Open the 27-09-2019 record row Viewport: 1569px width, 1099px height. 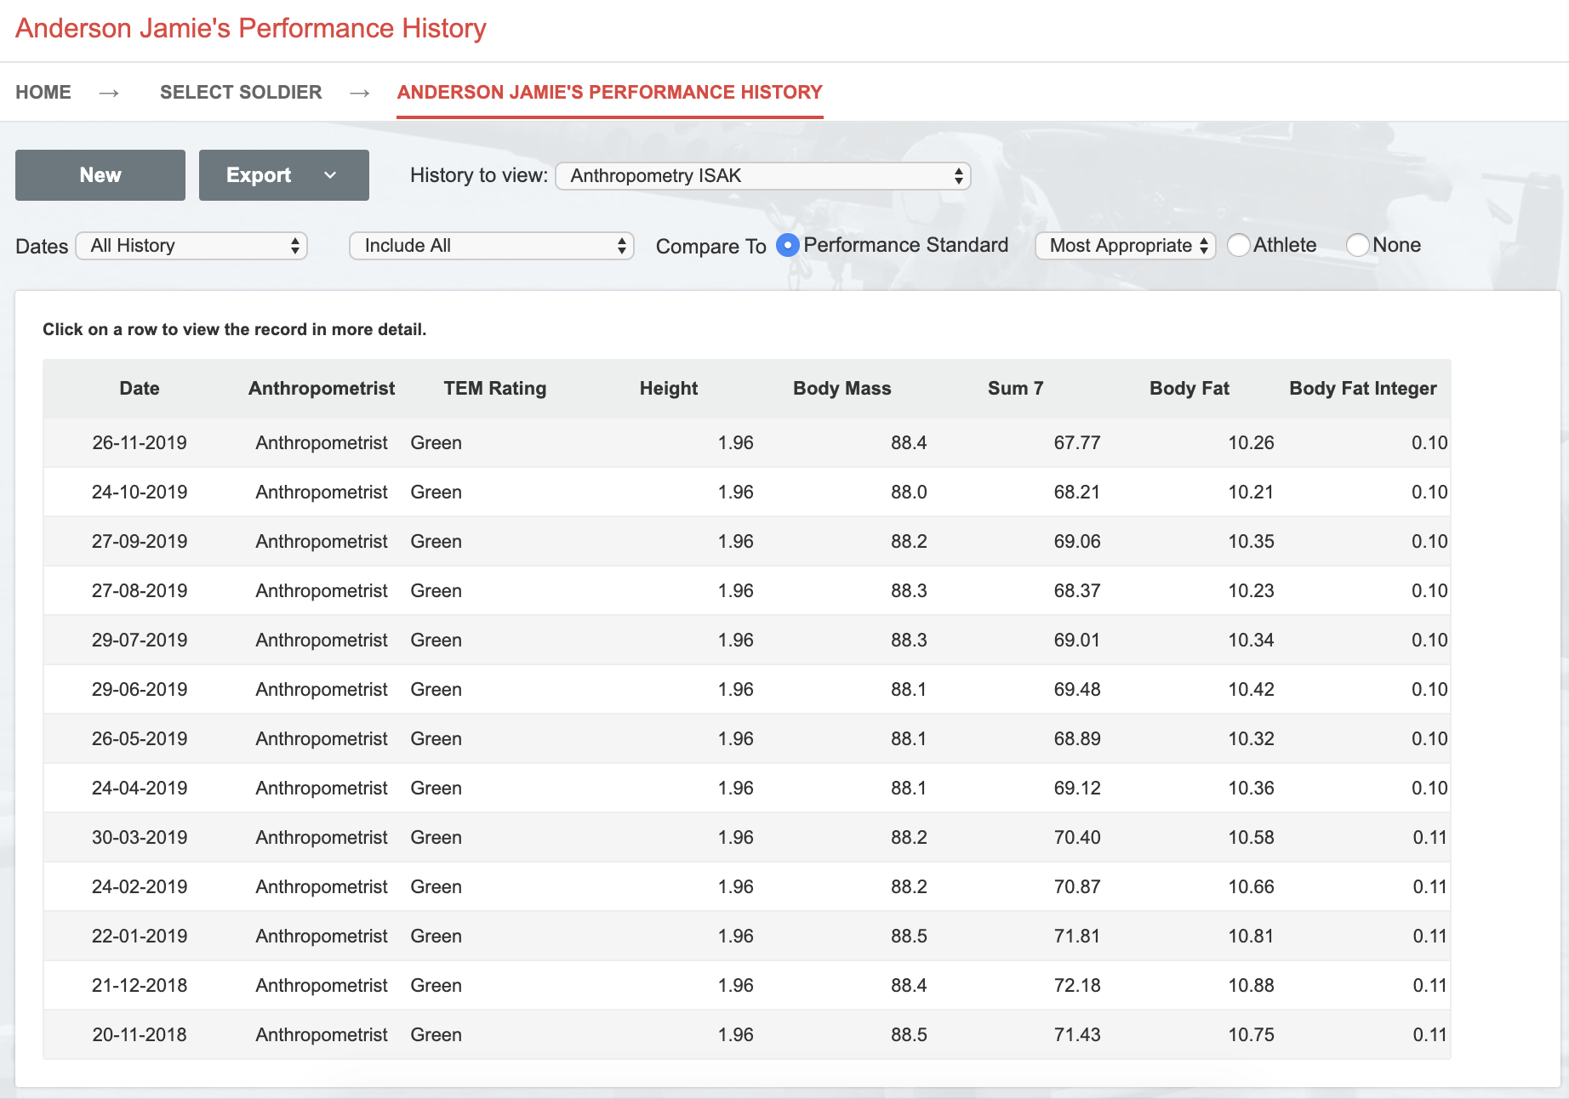(747, 542)
